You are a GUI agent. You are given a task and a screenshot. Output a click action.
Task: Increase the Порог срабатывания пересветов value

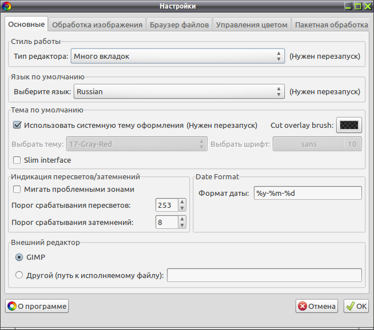click(x=182, y=202)
